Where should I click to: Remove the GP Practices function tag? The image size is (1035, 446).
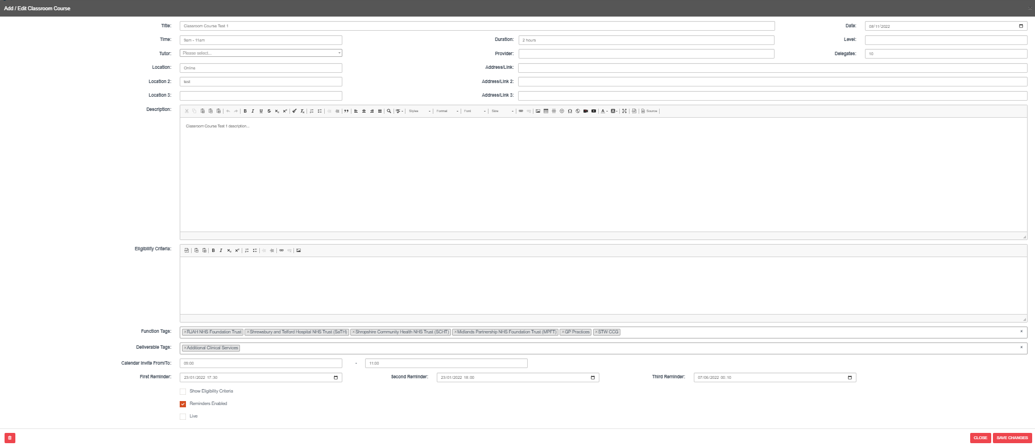coord(563,332)
